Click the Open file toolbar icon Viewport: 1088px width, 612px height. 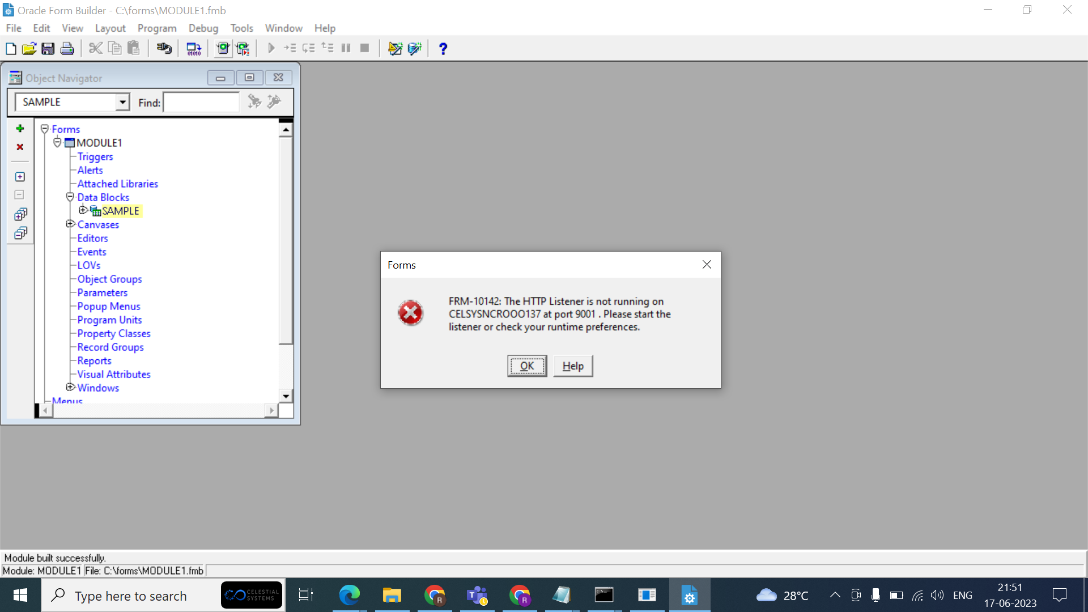point(29,49)
